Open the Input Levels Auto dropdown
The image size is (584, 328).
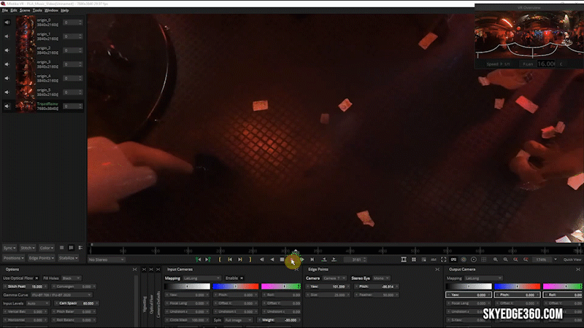click(37, 303)
